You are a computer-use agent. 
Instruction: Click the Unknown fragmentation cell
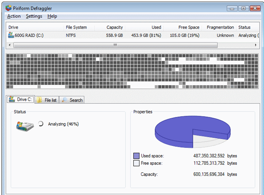click(225, 35)
